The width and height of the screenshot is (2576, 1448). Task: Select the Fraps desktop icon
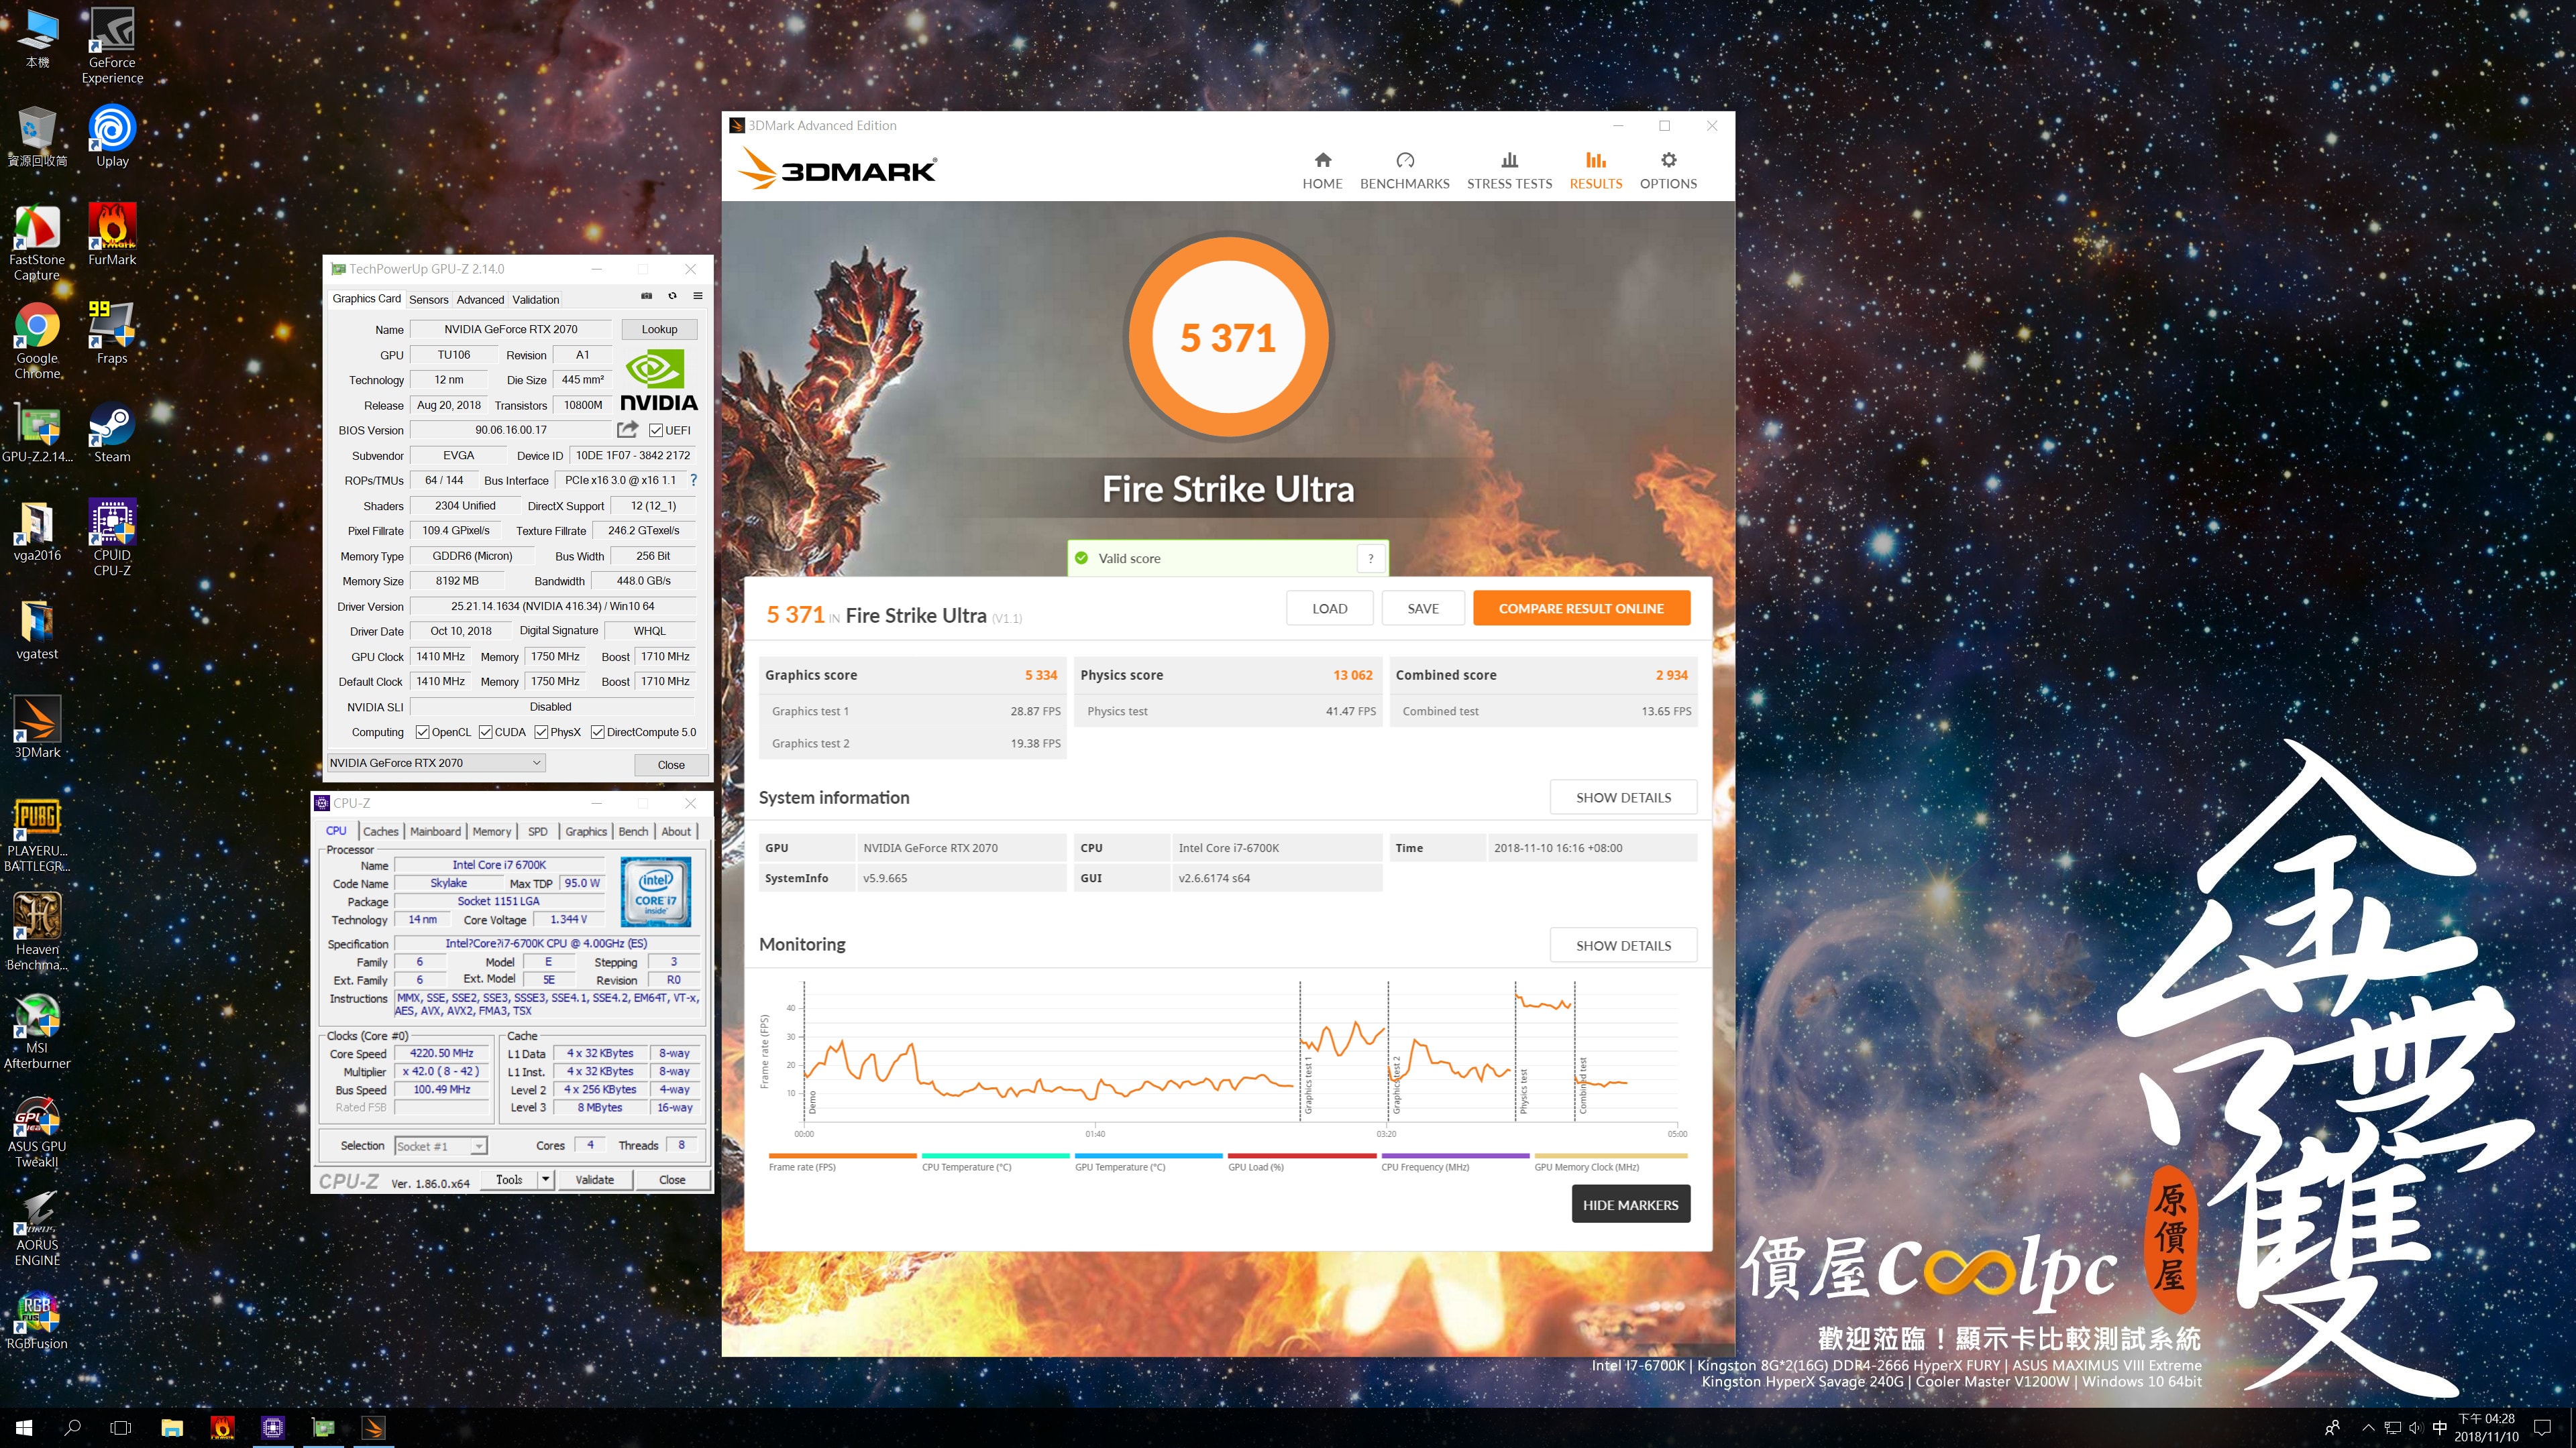[x=112, y=333]
